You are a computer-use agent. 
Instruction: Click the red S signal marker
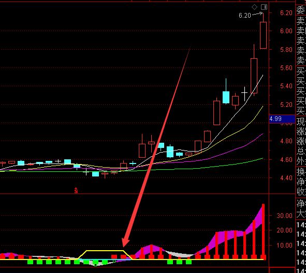(76, 190)
